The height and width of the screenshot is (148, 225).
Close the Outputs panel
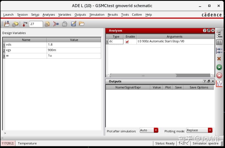coord(213,81)
